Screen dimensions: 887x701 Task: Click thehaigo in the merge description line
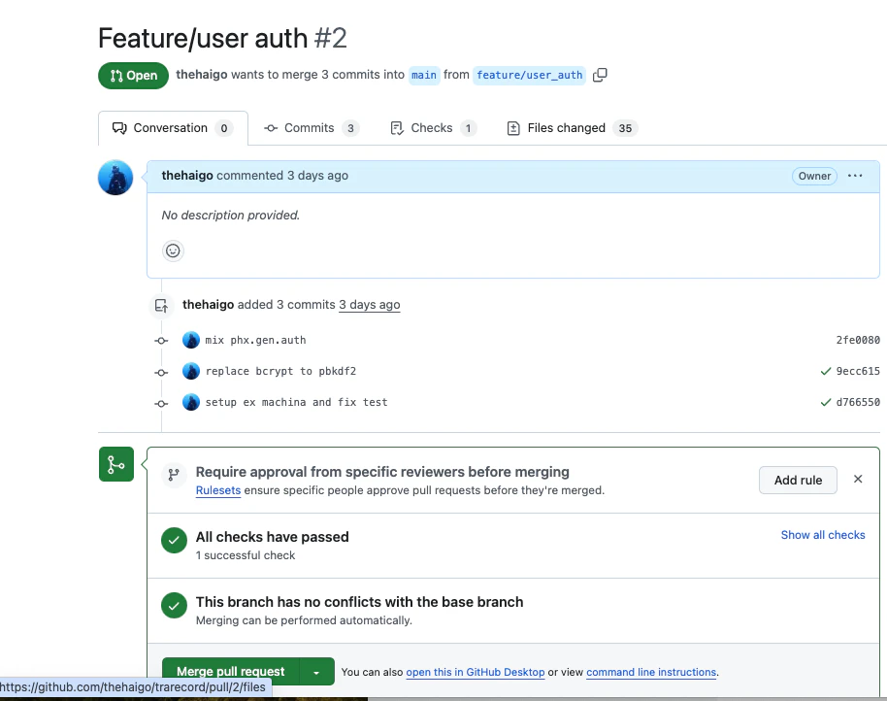click(x=202, y=75)
